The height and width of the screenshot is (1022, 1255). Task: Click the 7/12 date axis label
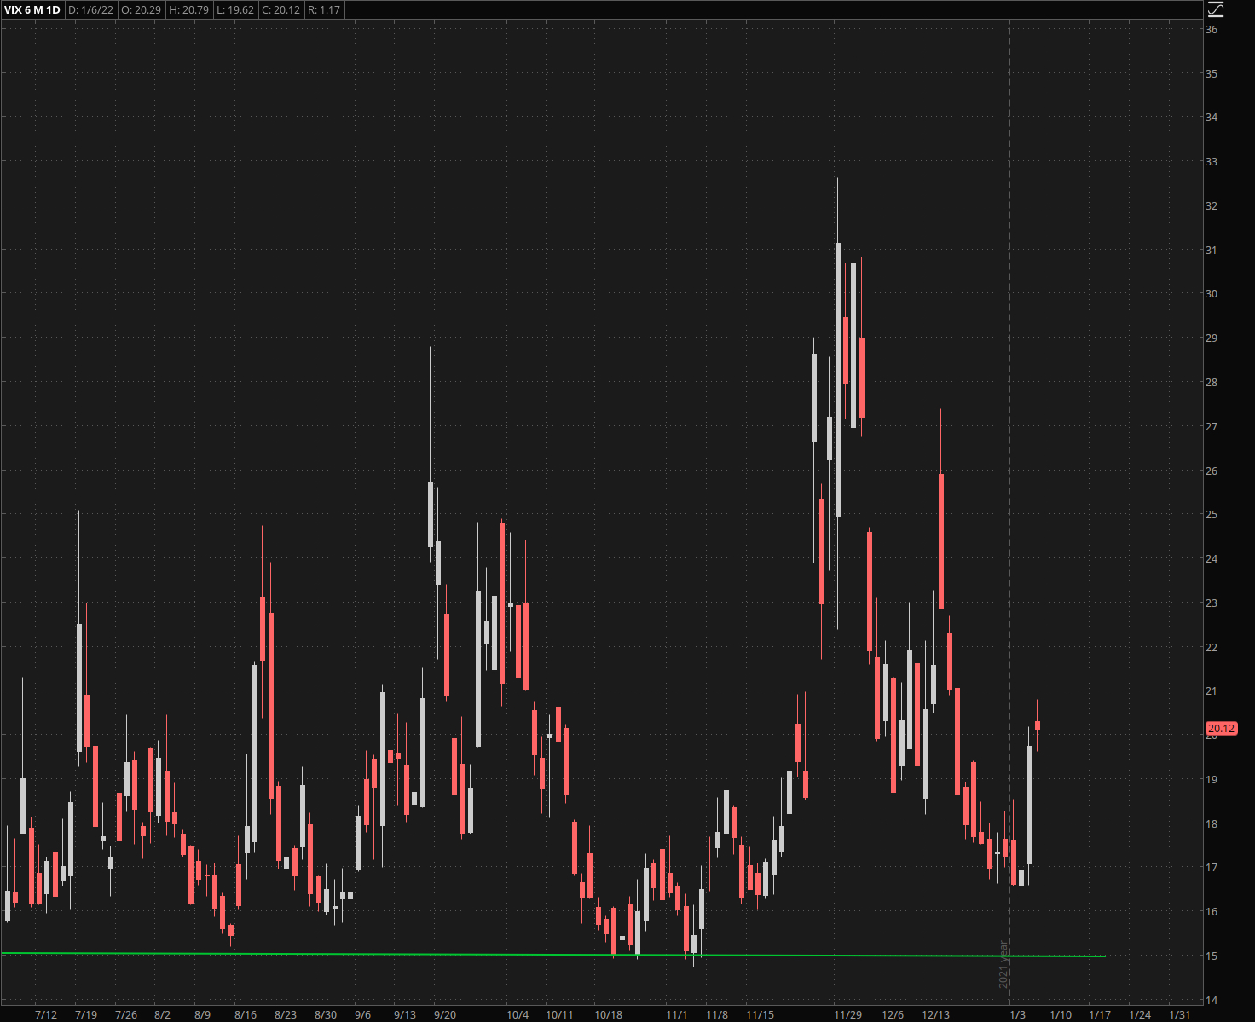pyautogui.click(x=46, y=1014)
